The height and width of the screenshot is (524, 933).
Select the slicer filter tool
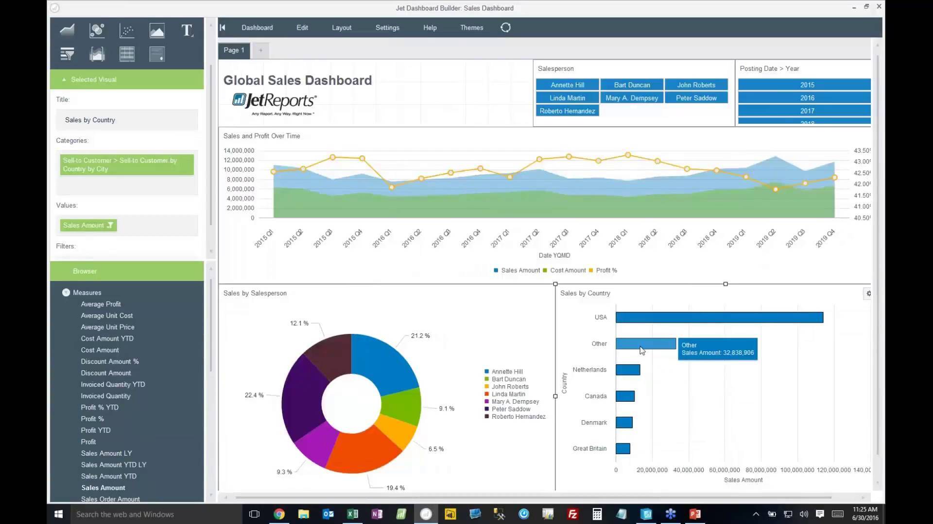[67, 54]
